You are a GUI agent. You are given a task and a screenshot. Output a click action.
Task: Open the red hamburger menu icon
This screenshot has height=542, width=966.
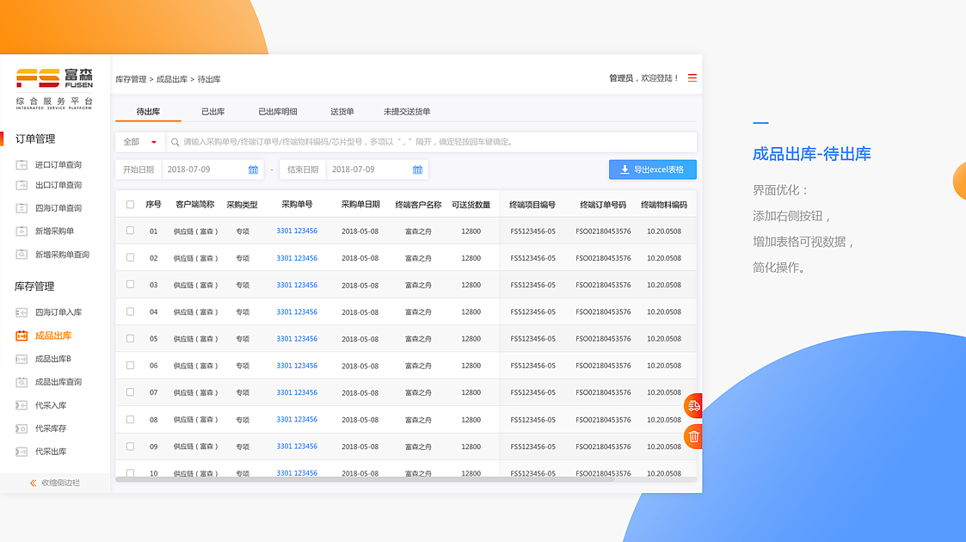point(692,78)
